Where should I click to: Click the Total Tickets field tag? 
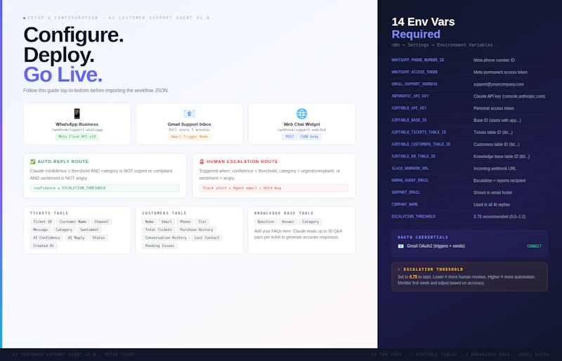click(159, 230)
